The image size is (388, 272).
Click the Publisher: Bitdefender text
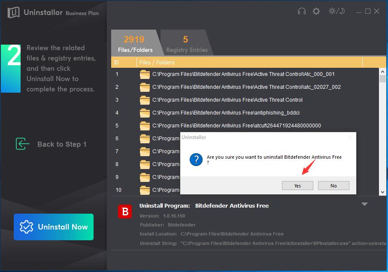167,225
